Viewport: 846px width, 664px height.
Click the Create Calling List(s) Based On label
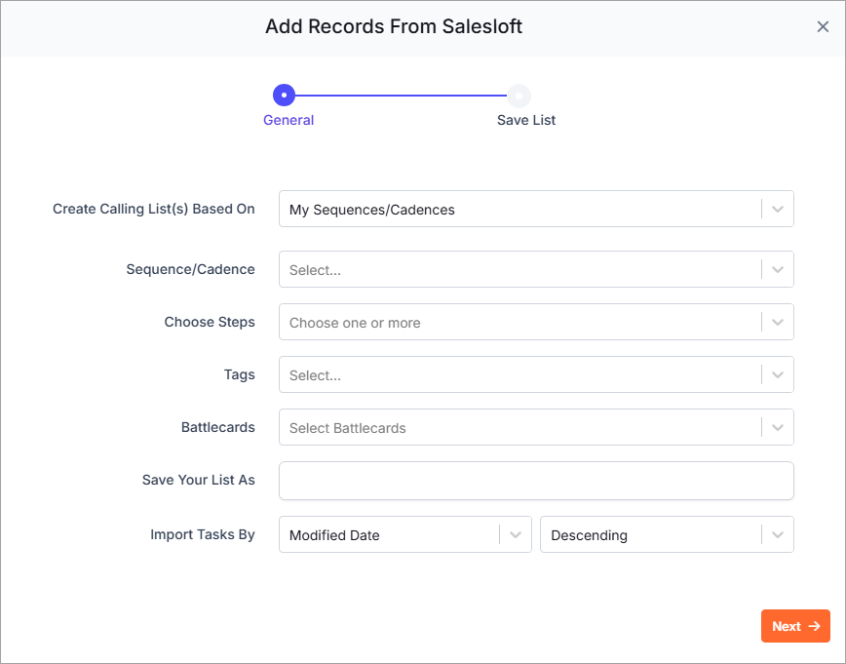tap(154, 209)
